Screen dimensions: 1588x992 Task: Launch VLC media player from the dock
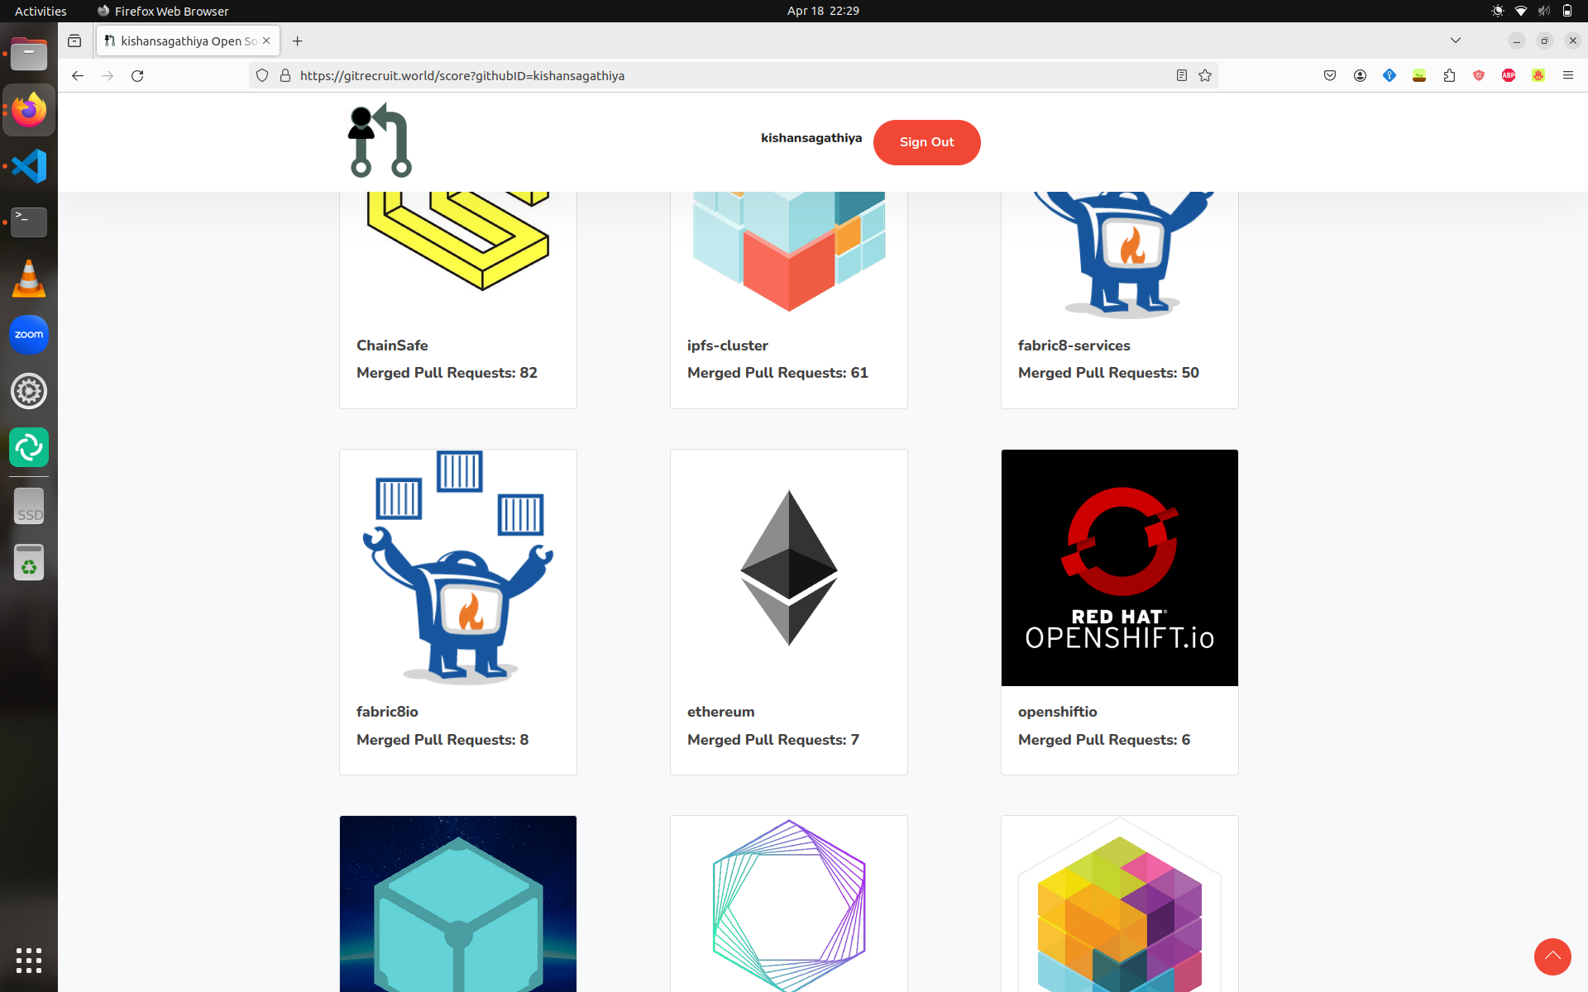pos(29,279)
